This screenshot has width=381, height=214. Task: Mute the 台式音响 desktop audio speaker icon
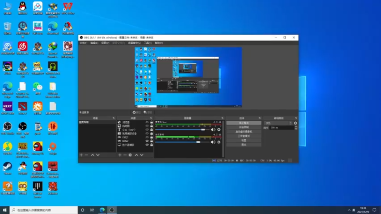point(213,142)
